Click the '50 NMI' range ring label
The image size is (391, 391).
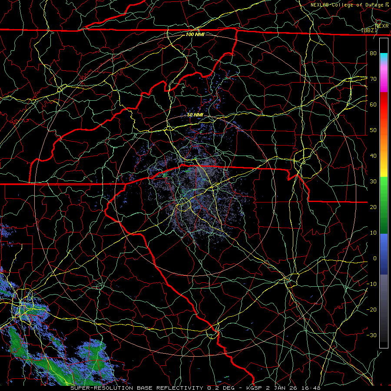click(195, 115)
